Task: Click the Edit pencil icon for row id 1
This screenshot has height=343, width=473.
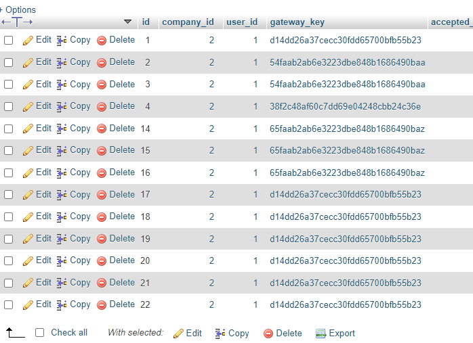Action: click(28, 41)
